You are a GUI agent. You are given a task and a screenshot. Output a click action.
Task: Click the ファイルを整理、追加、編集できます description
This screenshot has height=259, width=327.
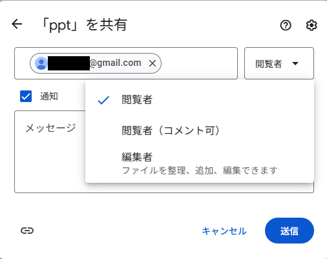200,171
